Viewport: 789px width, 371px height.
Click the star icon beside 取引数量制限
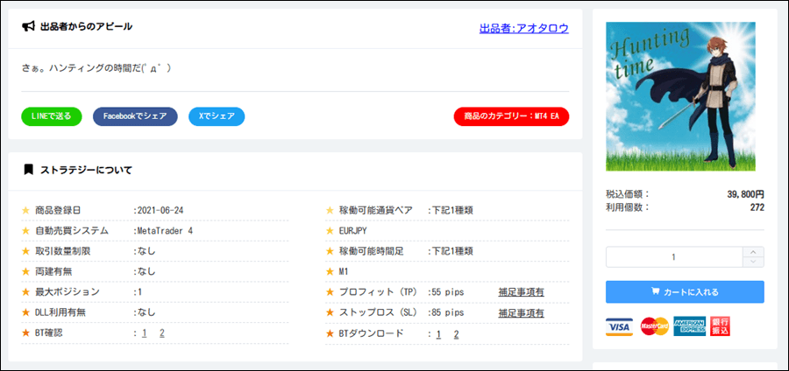[25, 251]
